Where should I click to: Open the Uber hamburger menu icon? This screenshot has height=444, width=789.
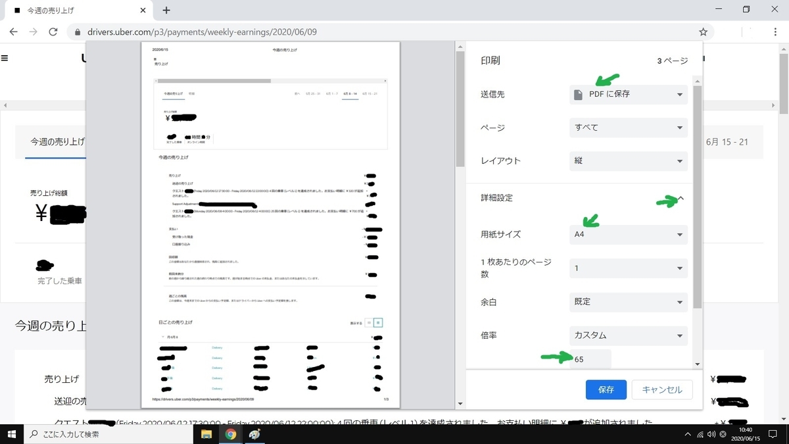tap(5, 58)
